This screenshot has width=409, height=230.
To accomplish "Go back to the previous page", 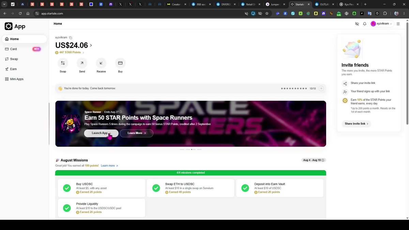I will tap(5, 14).
